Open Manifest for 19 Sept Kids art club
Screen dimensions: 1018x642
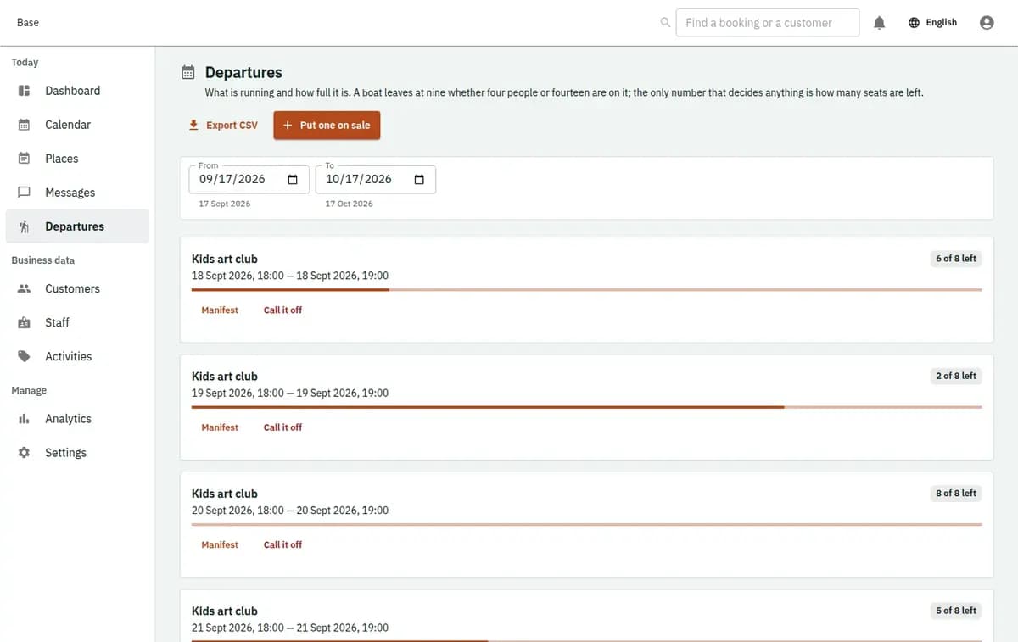click(x=220, y=427)
